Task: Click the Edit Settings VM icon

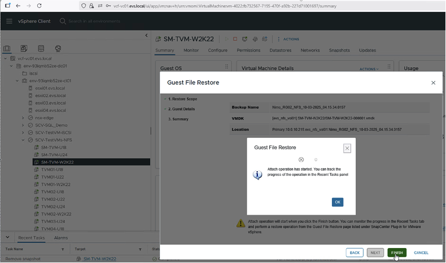Action: pyautogui.click(x=255, y=39)
